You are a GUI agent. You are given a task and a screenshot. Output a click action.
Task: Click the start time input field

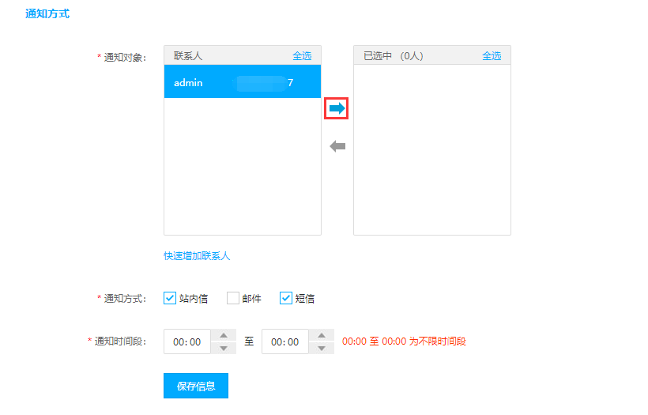(187, 341)
